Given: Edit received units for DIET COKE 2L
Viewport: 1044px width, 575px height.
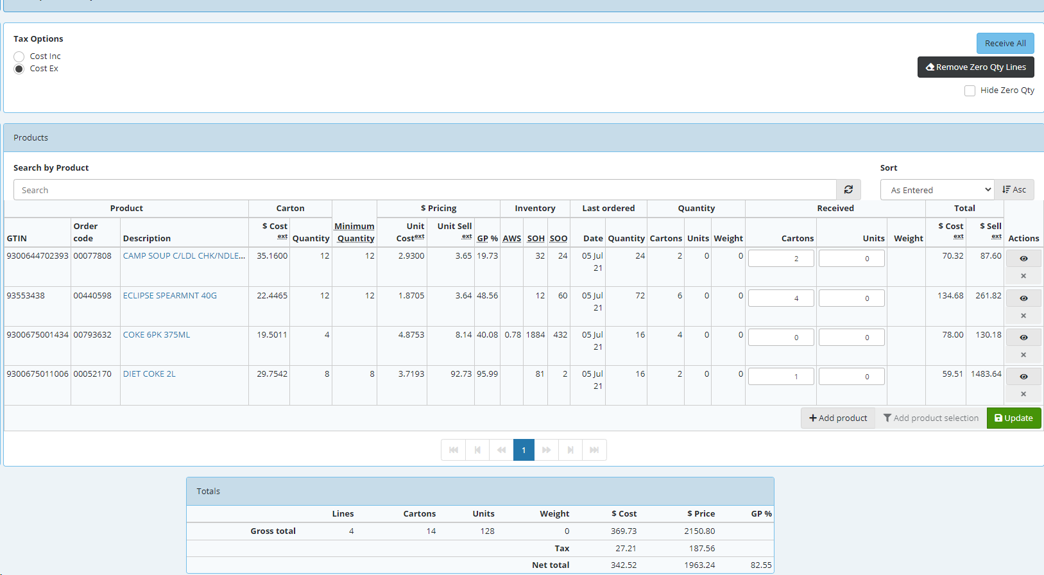Looking at the screenshot, I should click(851, 376).
